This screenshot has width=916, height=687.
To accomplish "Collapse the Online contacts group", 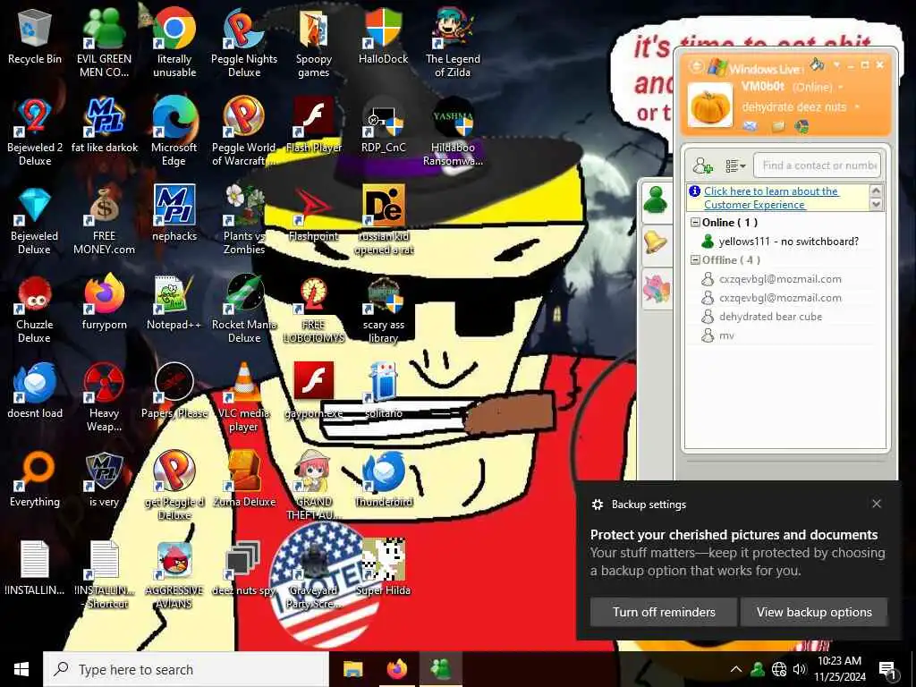I will tap(695, 222).
